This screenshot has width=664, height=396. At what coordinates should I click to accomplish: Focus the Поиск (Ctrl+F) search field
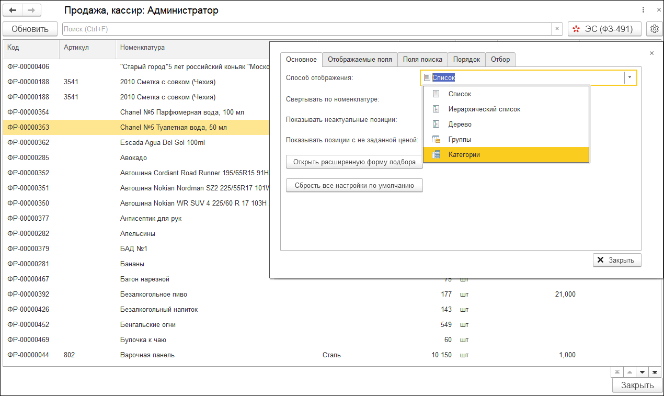(x=307, y=29)
